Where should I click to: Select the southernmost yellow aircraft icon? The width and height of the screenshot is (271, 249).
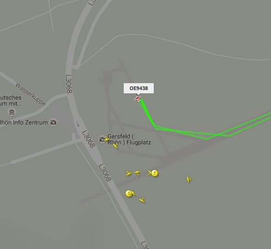tap(142, 200)
